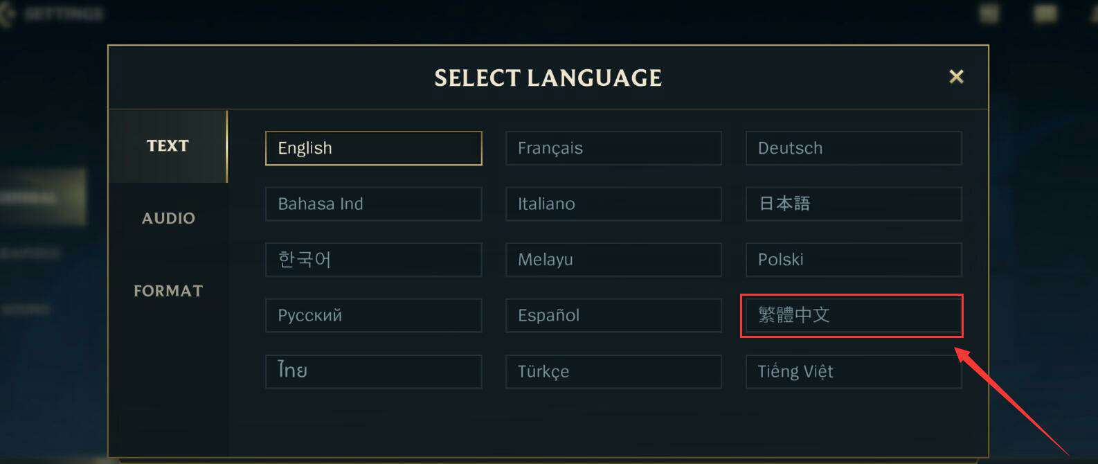1098x464 pixels.
Task: Select Polski language option
Action: click(853, 260)
